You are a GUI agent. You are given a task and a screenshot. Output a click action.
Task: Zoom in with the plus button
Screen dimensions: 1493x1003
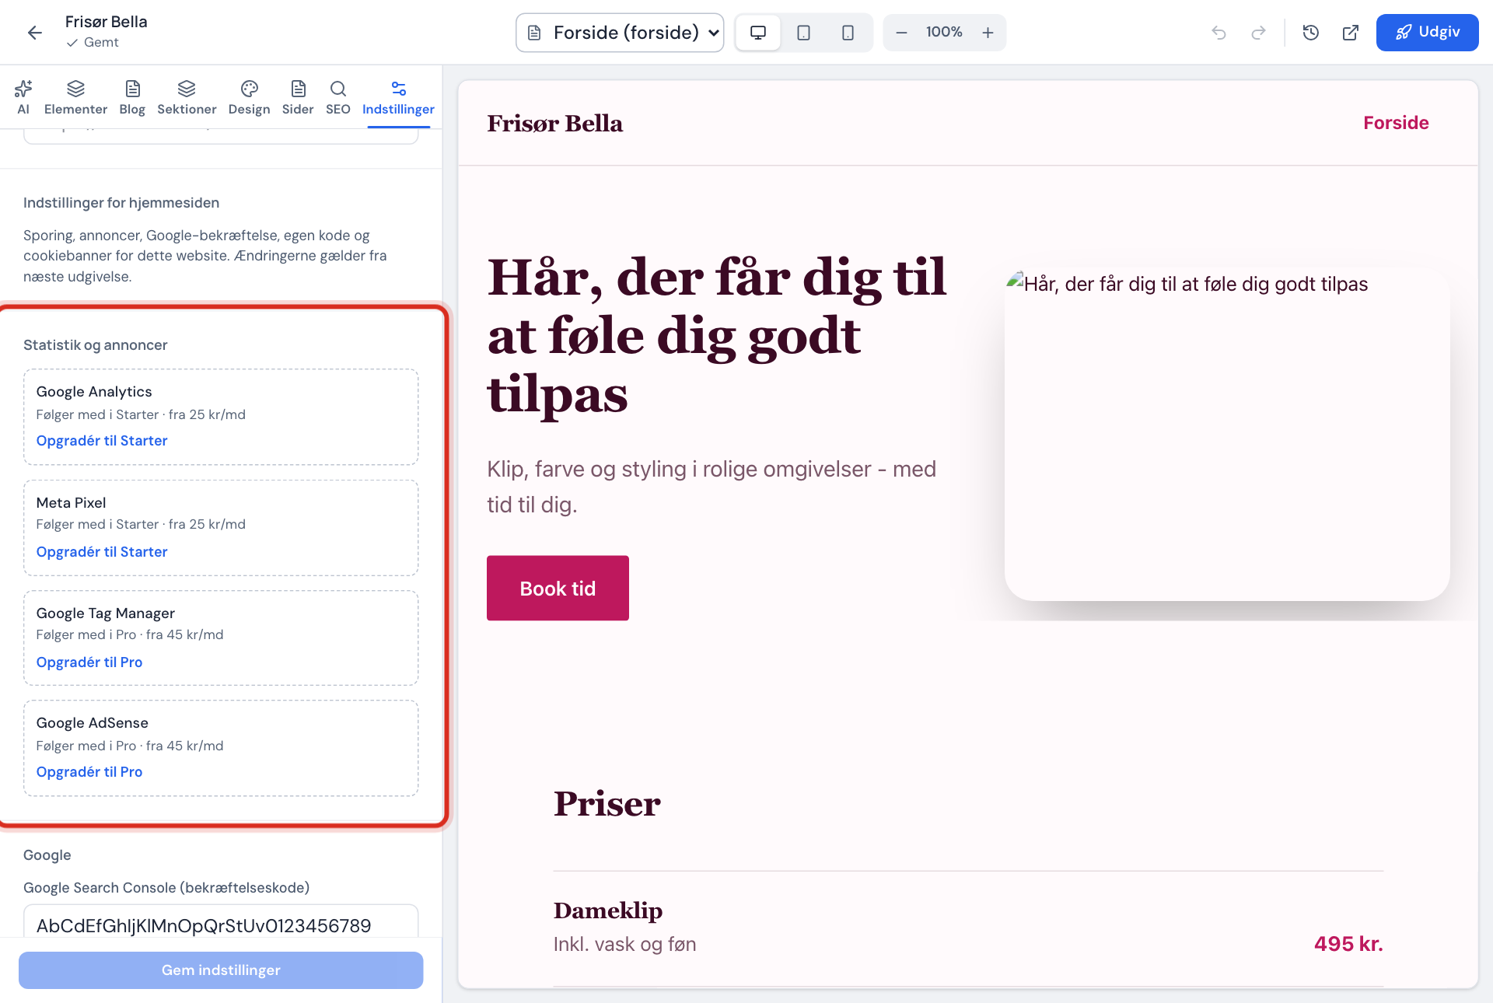point(988,33)
